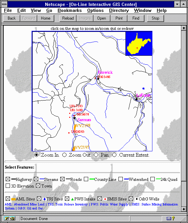Click the blue TRI star marker on map

[143, 89]
